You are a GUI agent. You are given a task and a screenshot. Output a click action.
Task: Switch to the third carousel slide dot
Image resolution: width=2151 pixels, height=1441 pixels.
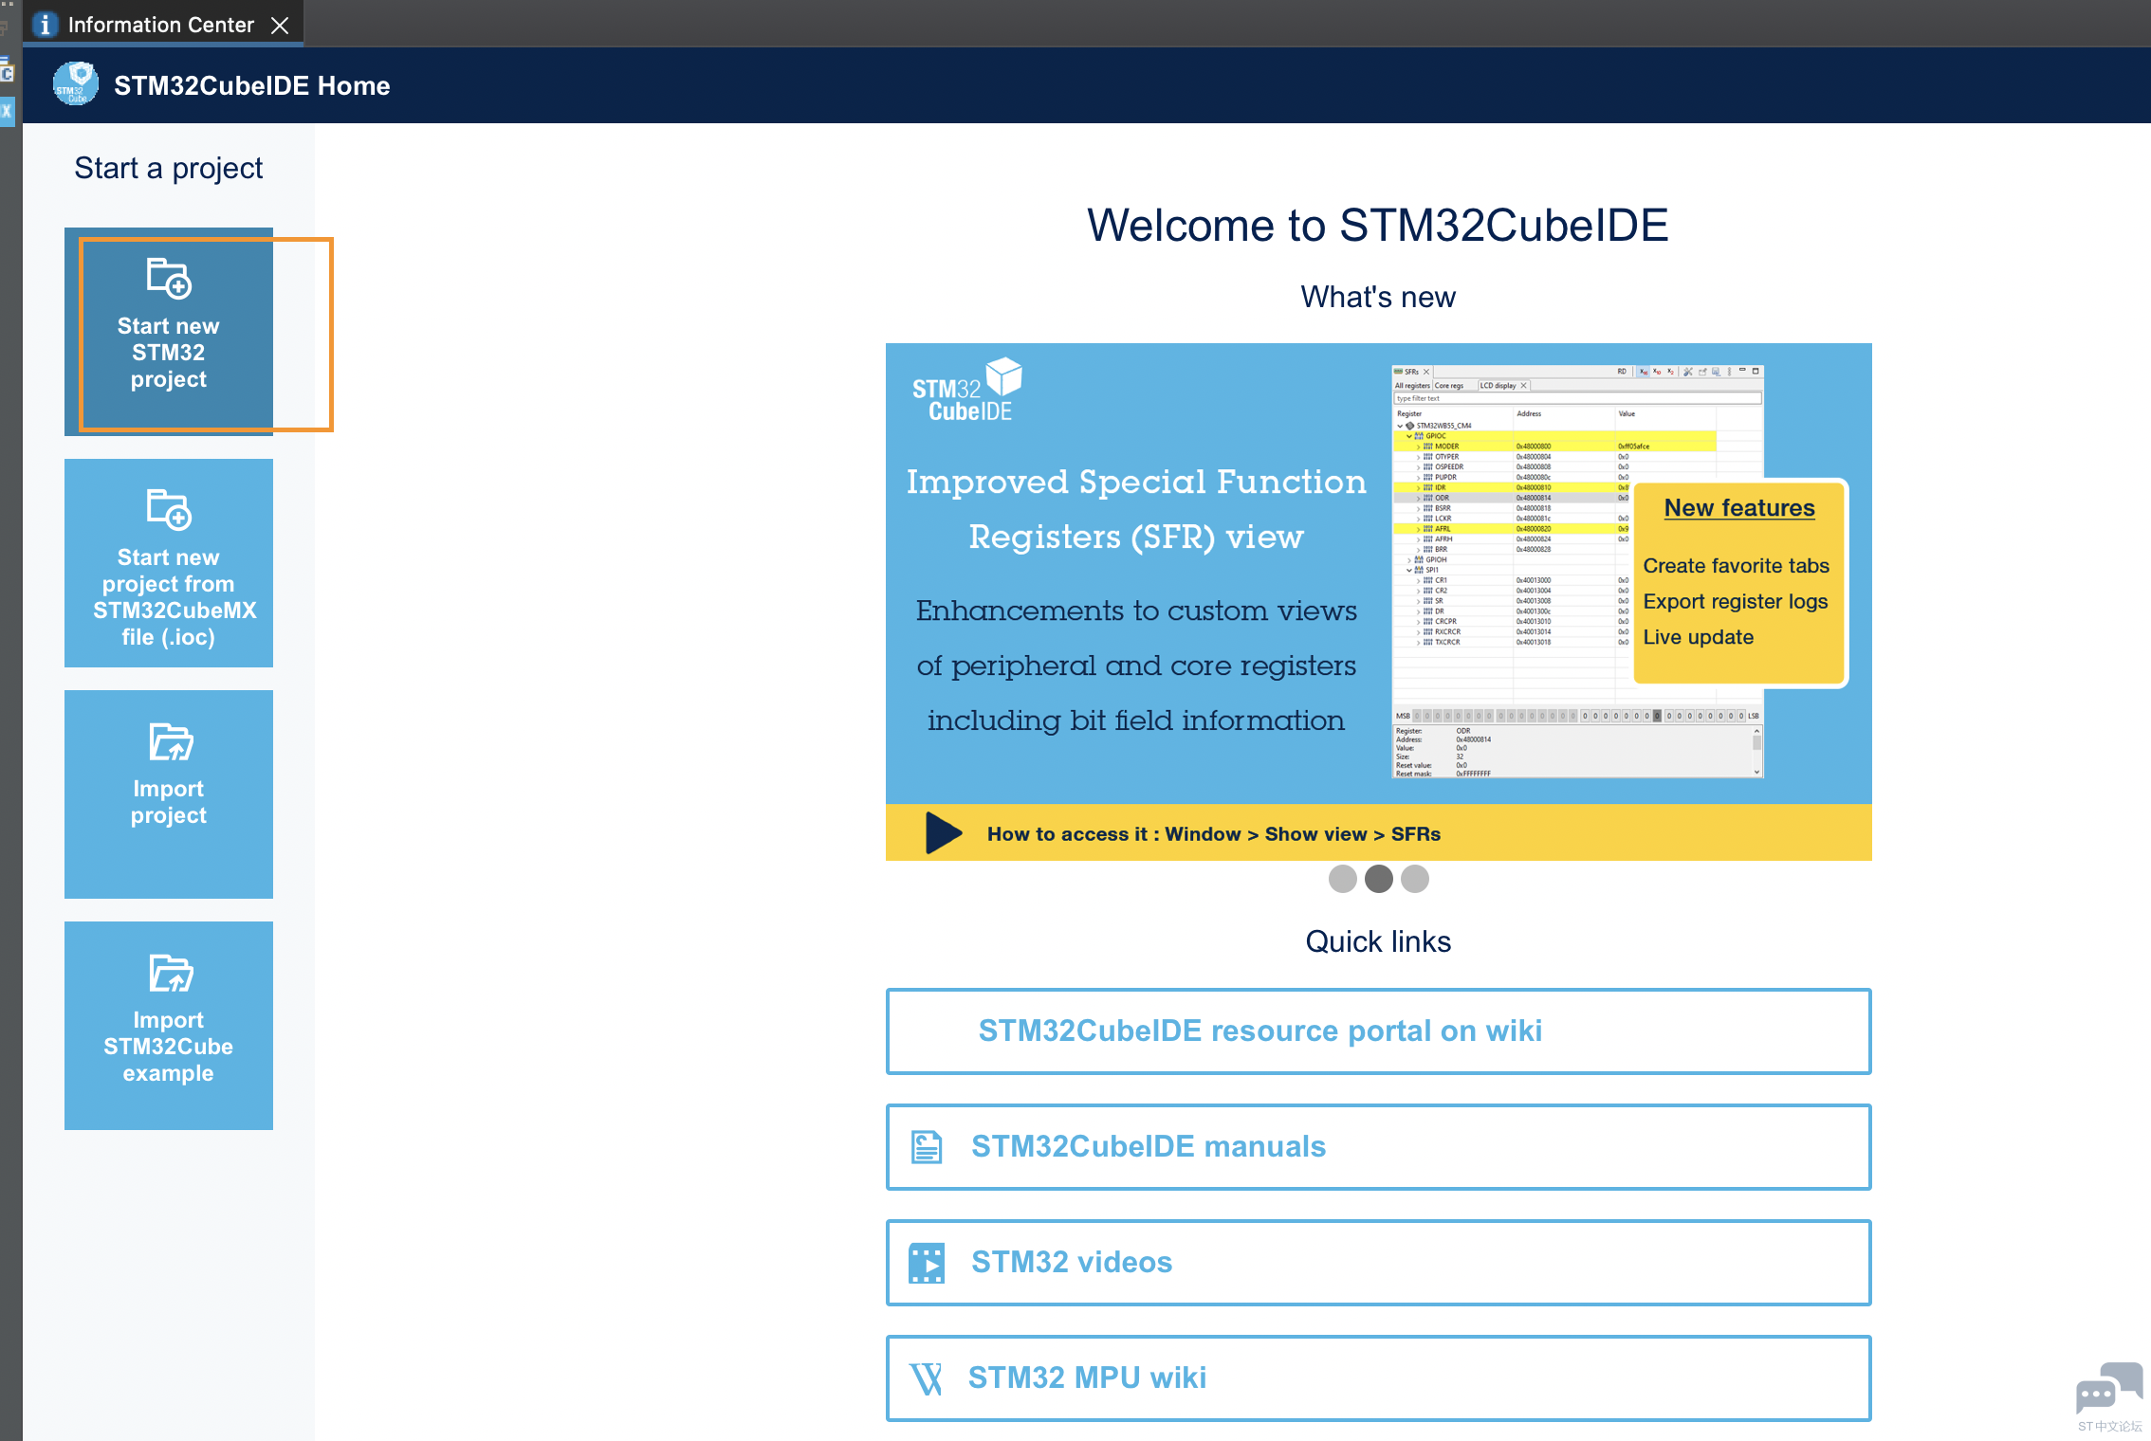coord(1415,879)
